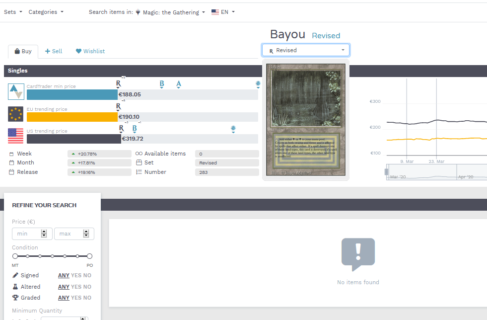This screenshot has width=487, height=320.
Task: Click the large exclamation speech bubble icon
Action: (x=358, y=254)
